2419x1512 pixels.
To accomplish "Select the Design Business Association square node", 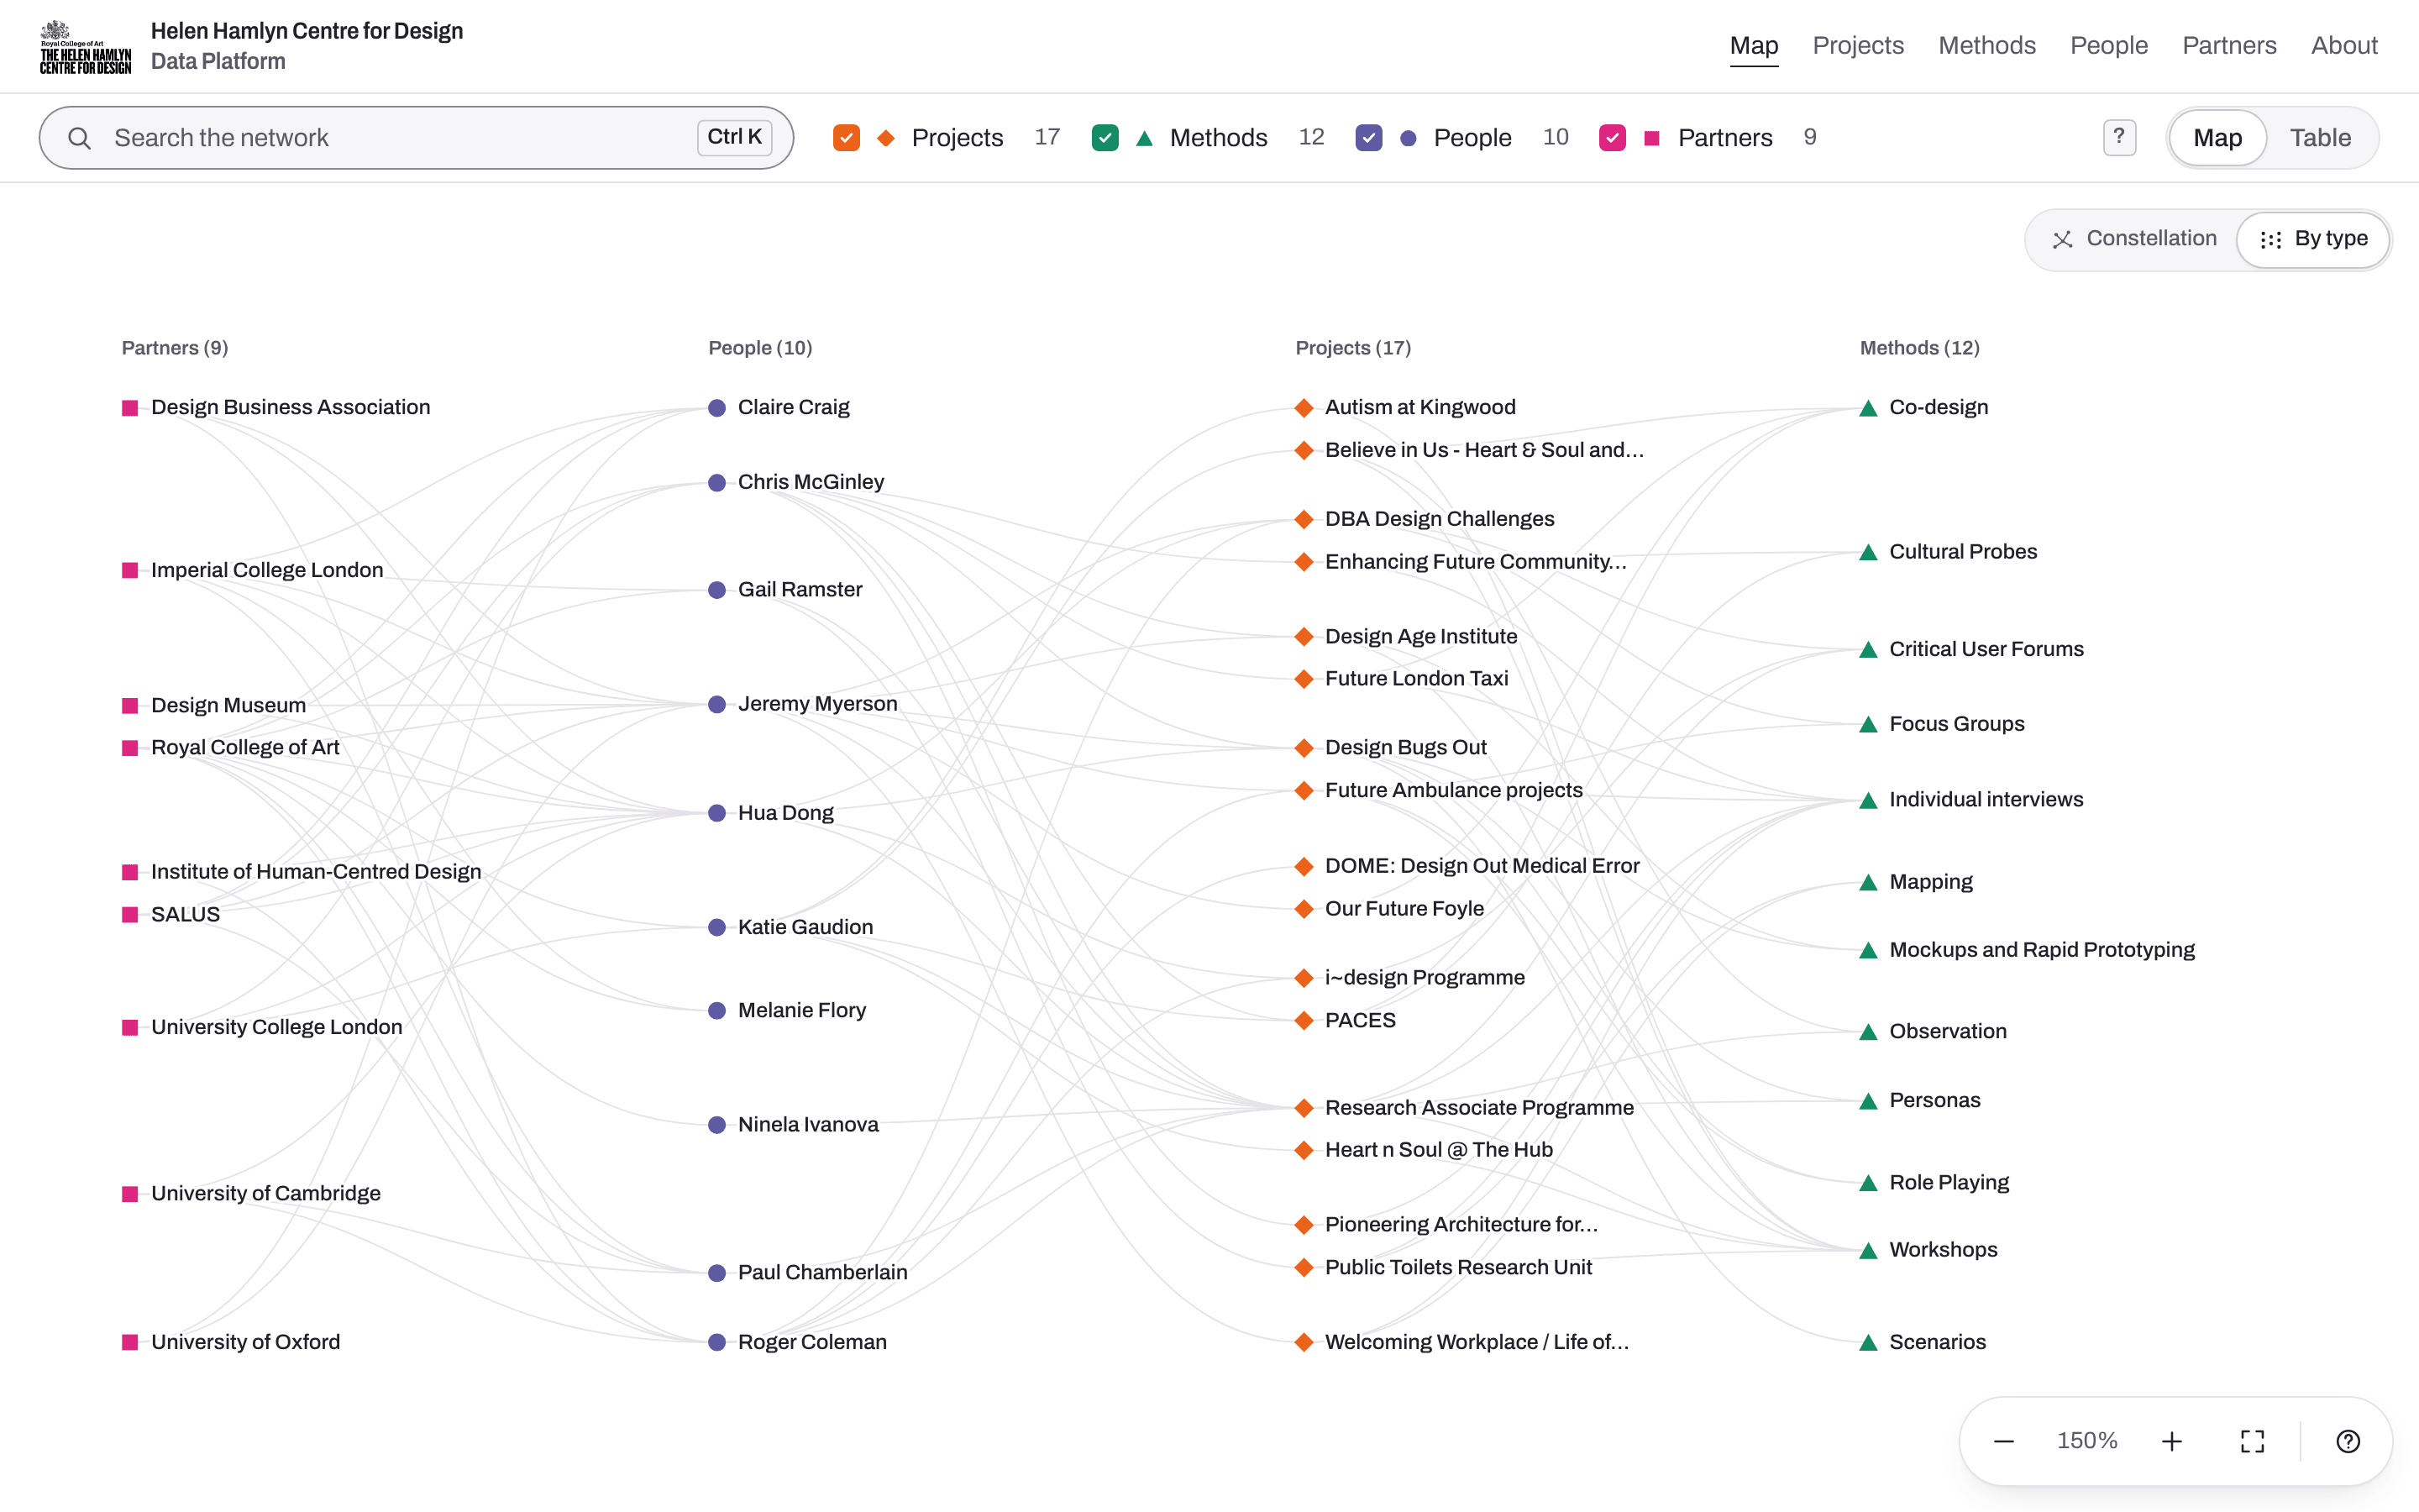I will 130,408.
